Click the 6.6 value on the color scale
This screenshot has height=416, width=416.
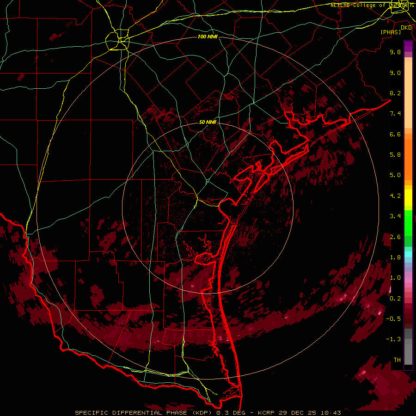point(395,134)
